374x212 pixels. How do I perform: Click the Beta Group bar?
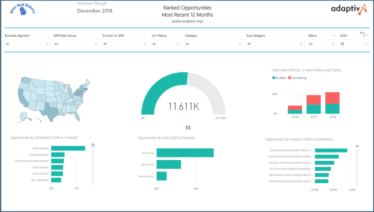pos(185,153)
